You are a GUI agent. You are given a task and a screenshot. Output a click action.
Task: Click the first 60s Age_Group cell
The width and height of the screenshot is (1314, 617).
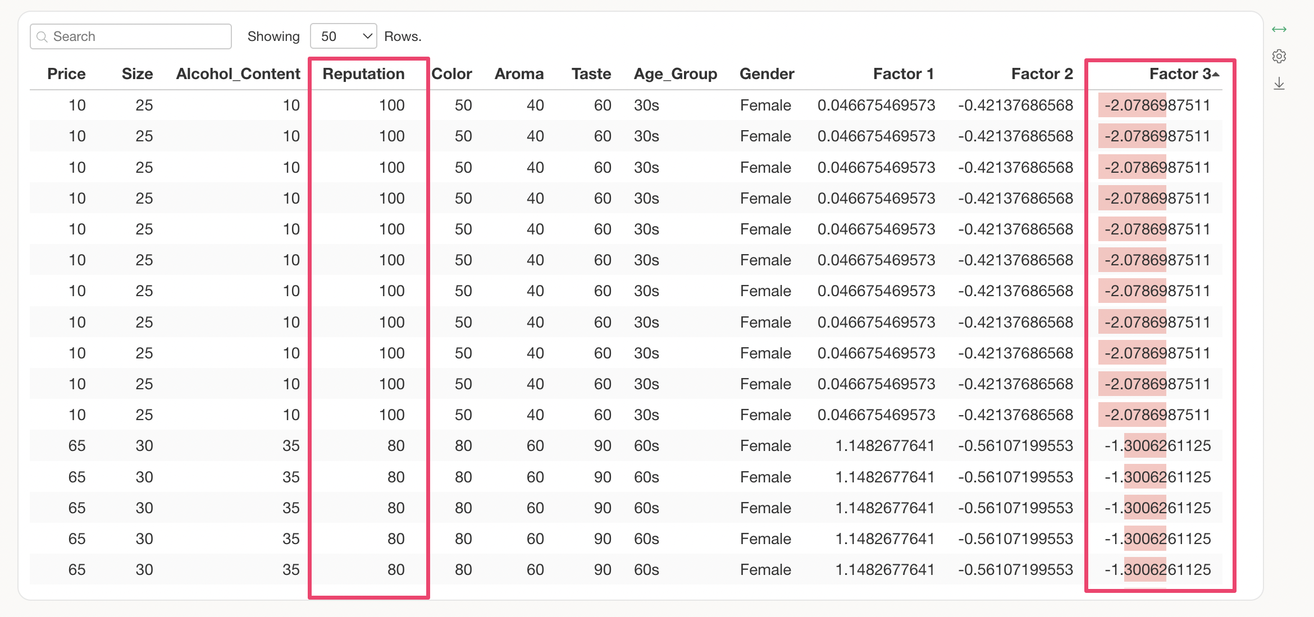pos(646,446)
